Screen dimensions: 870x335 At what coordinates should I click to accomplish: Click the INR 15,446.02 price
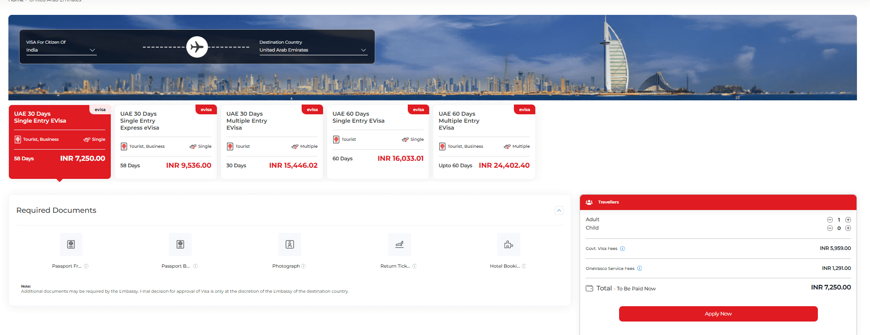coord(293,165)
